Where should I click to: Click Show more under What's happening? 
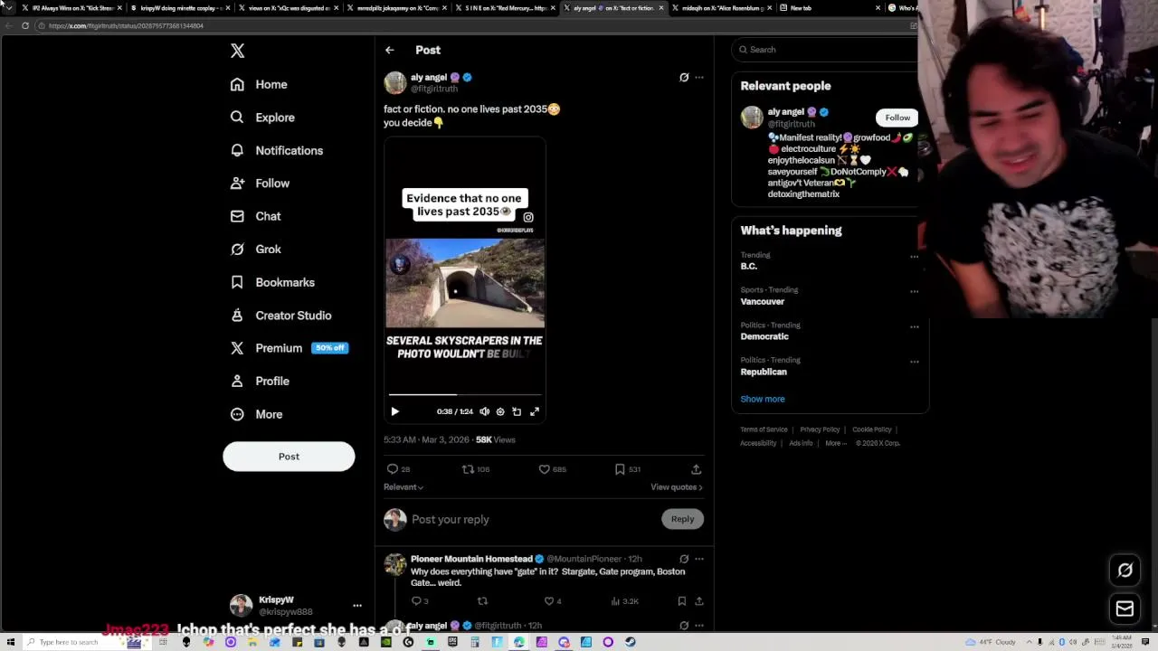click(x=763, y=399)
